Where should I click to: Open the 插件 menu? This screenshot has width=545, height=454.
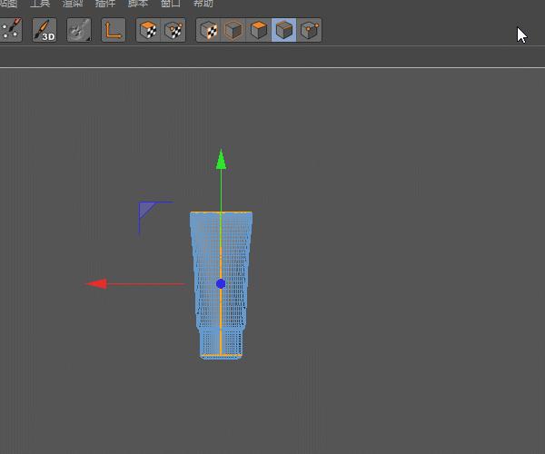point(105,4)
